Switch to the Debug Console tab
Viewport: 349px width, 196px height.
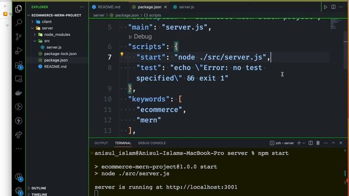pos(152,143)
